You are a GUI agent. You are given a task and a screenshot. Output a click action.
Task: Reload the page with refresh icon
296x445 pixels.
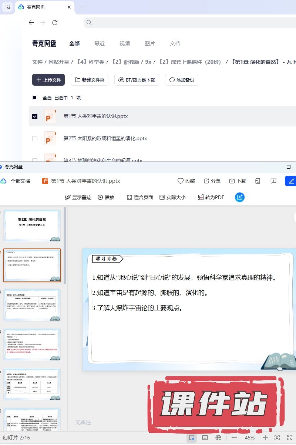[55, 23]
